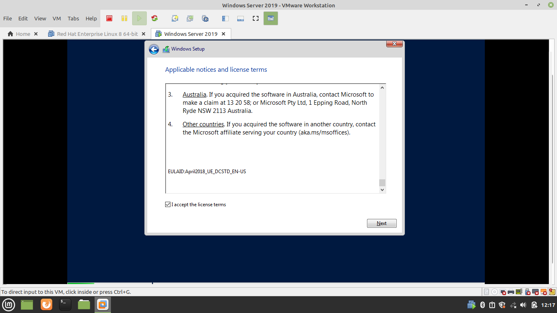
Task: Click license text scrollbar down arrow
Action: point(382,190)
